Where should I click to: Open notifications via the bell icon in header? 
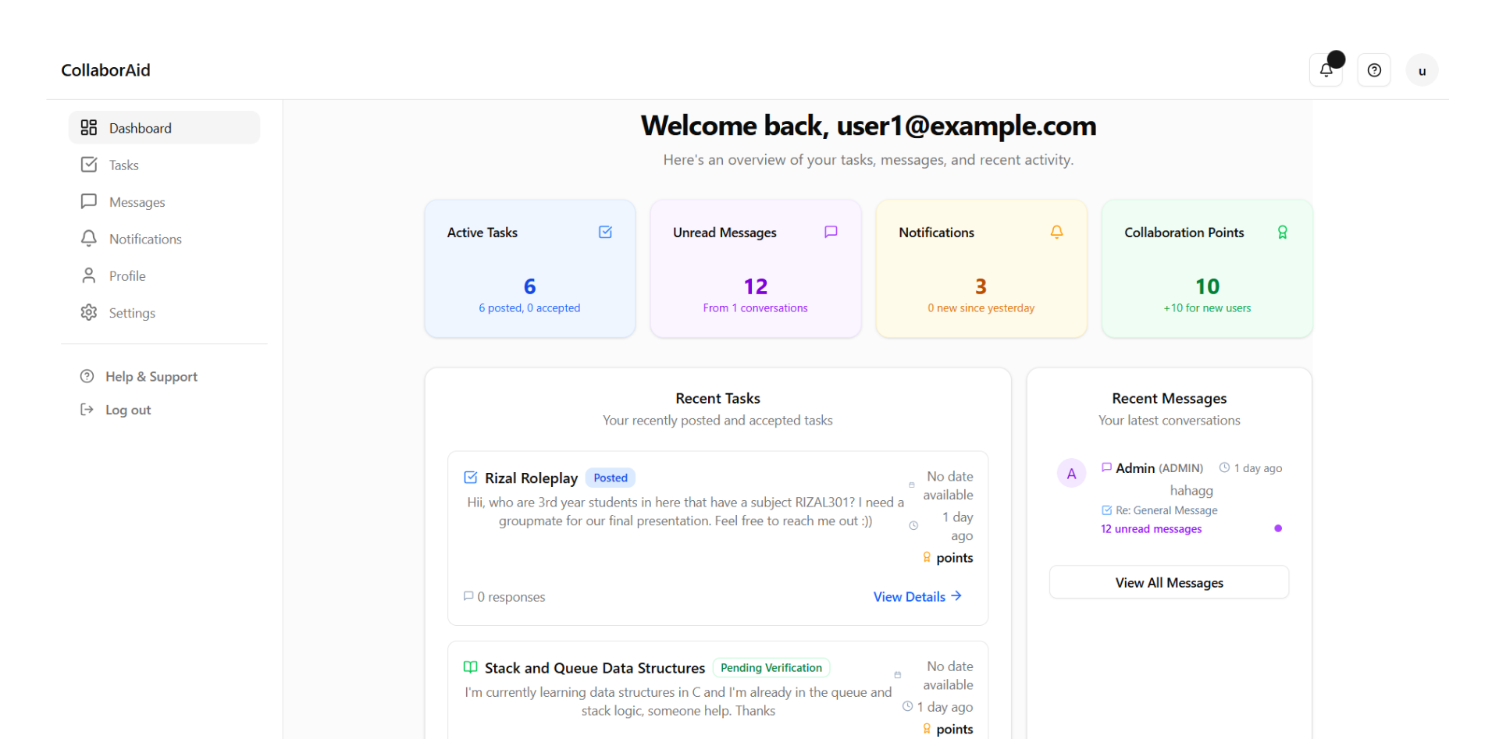coord(1326,69)
